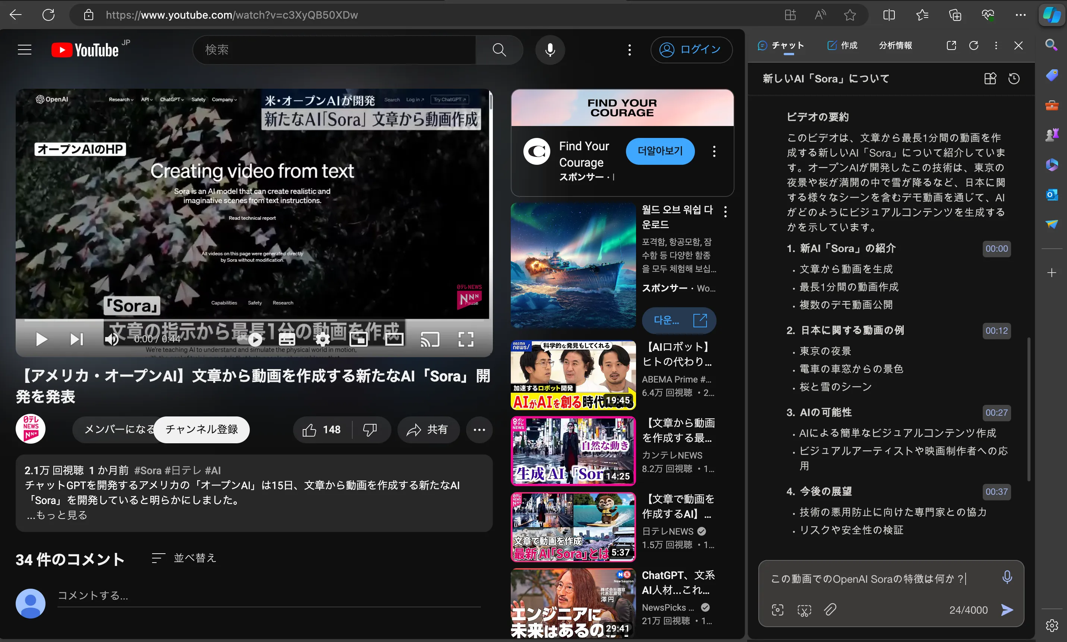Click the video progress bar
Image resolution: width=1067 pixels, height=642 pixels.
(254, 321)
